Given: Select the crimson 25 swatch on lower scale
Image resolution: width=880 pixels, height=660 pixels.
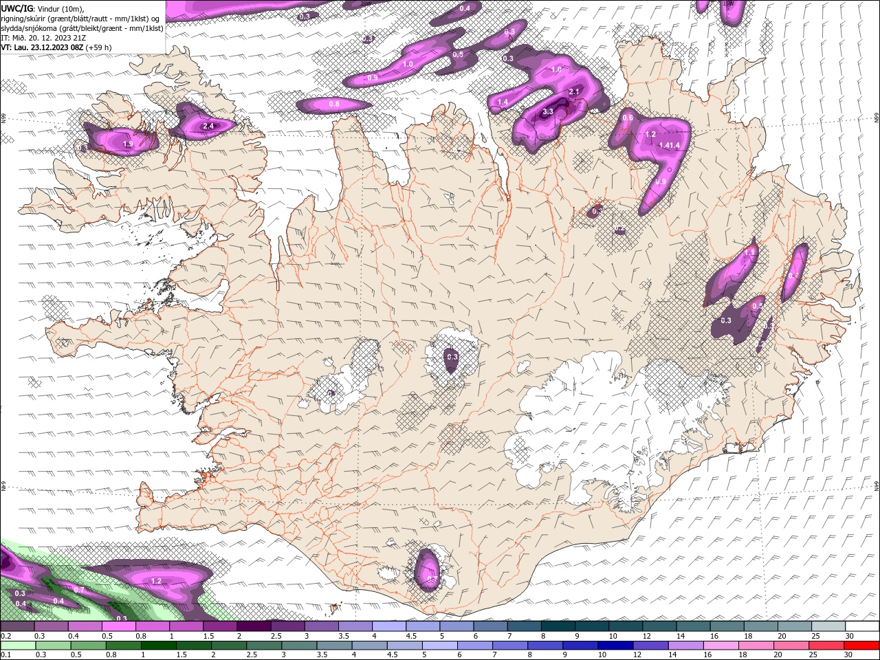Looking at the screenshot, I should (826, 646).
